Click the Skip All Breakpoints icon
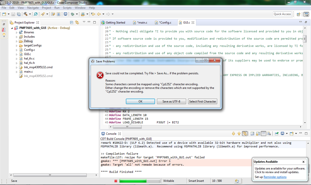This screenshot has width=311, height=185. coord(36,14)
